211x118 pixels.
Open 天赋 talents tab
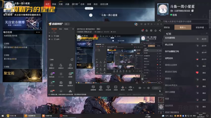61,4
